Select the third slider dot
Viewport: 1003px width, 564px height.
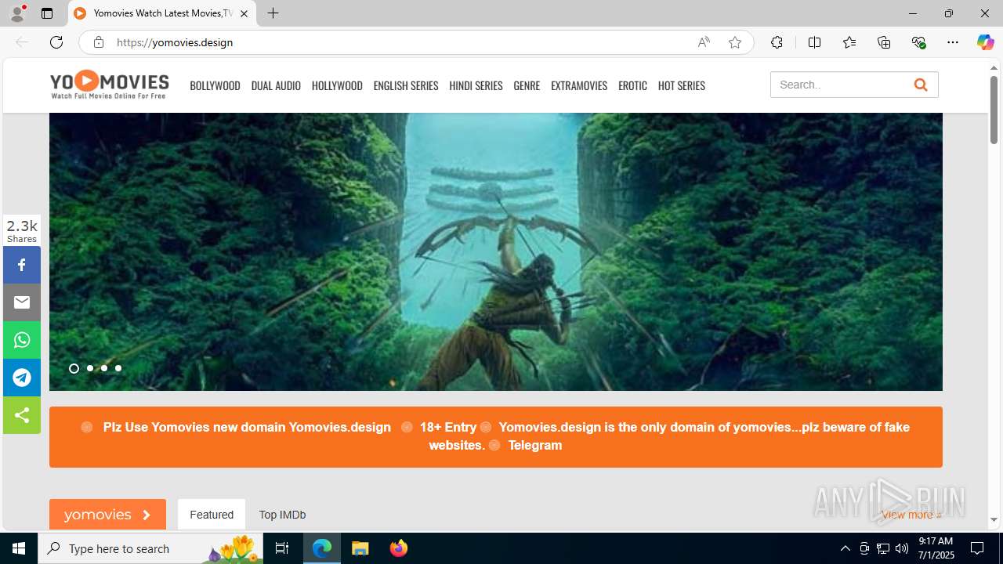point(104,368)
